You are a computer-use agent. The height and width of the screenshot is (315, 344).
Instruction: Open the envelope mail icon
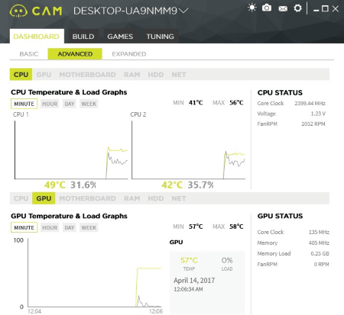coord(283,9)
